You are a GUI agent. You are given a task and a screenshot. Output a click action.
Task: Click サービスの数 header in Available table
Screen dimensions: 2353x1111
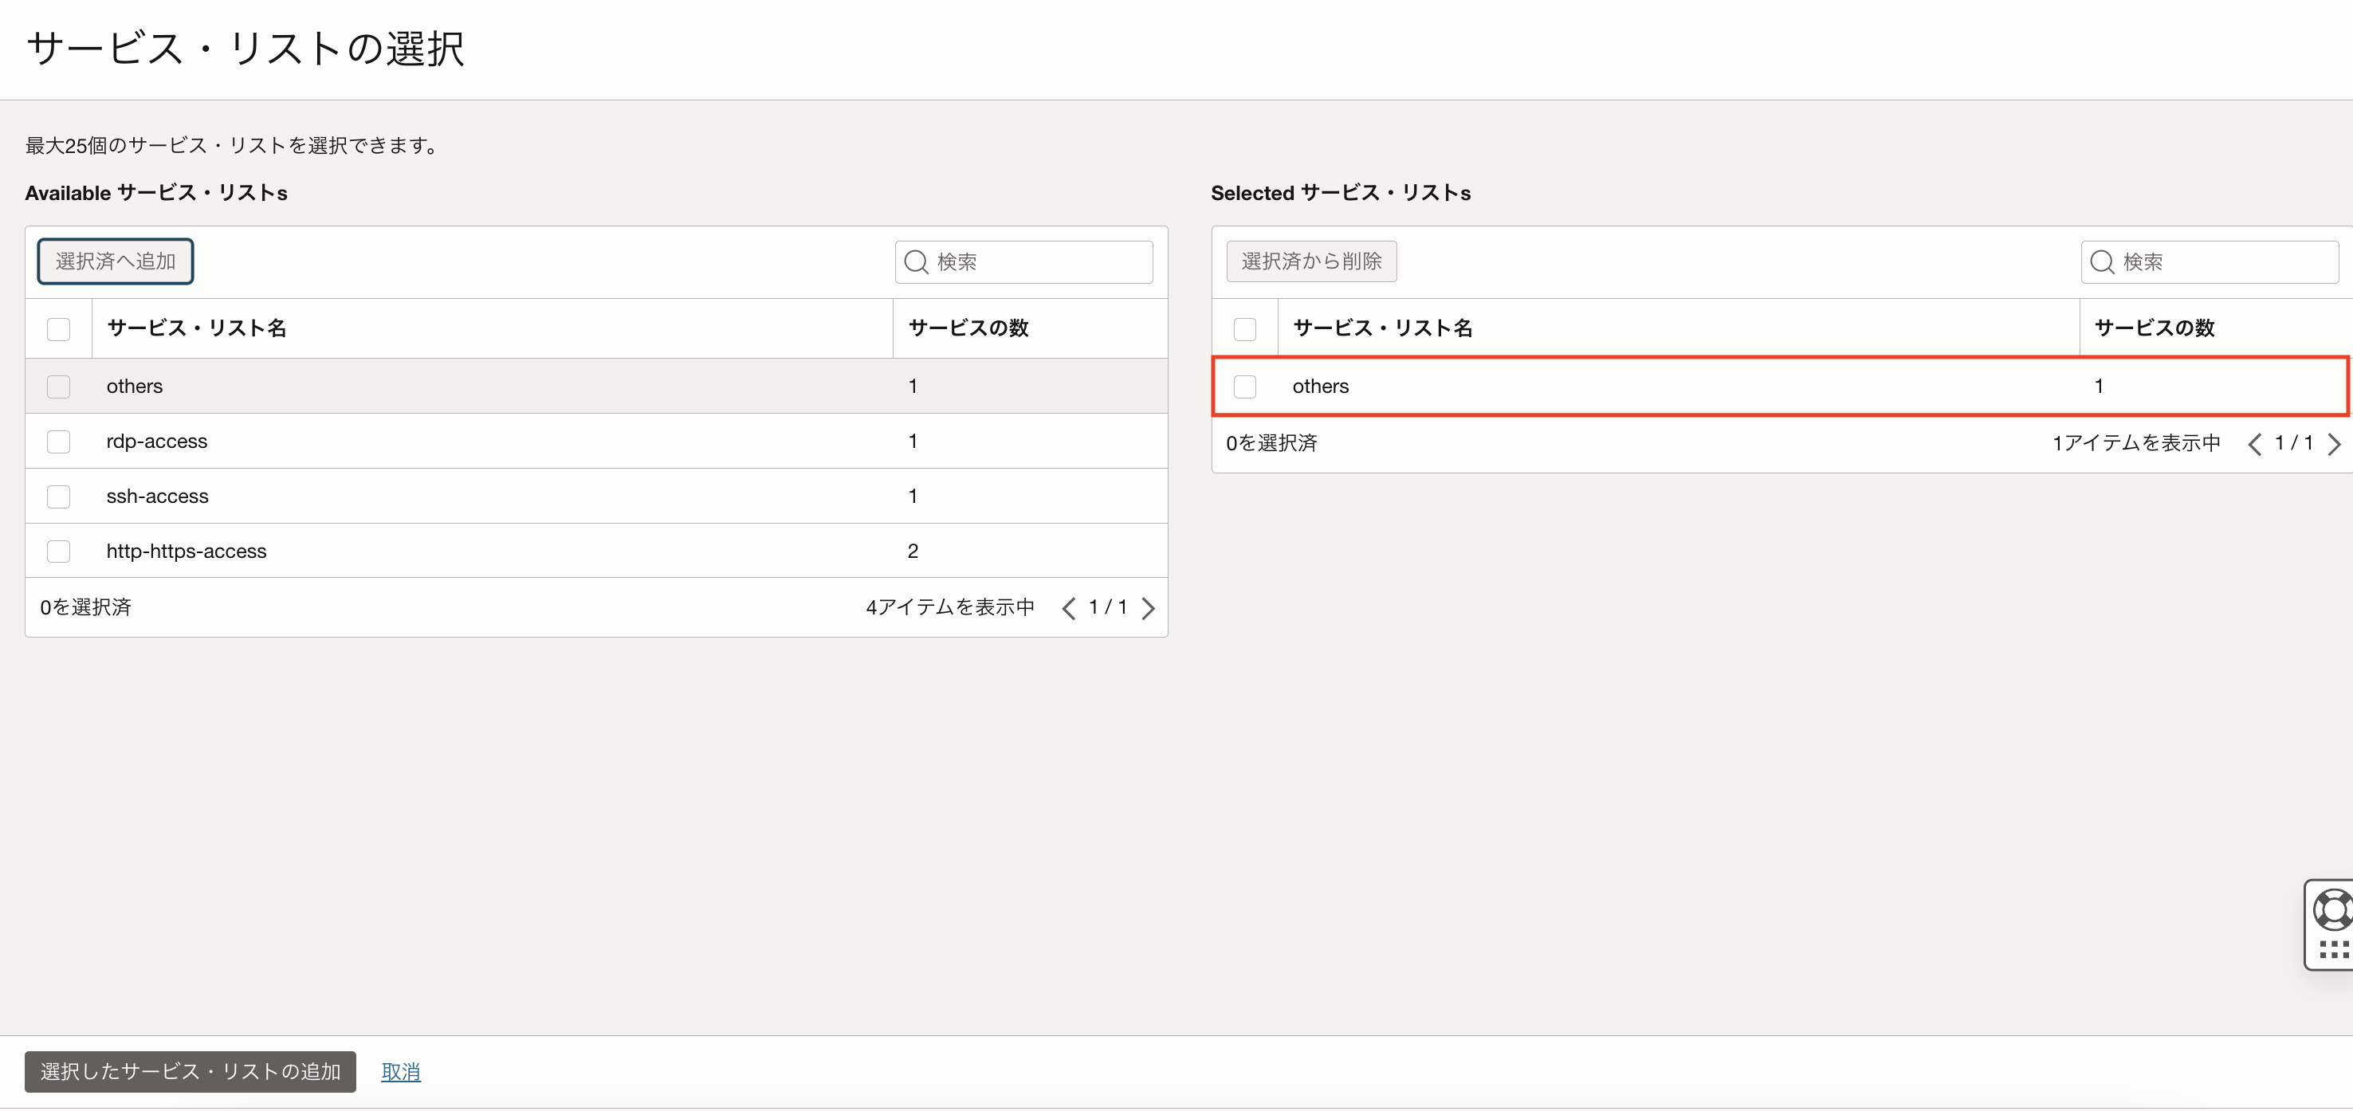coord(968,328)
